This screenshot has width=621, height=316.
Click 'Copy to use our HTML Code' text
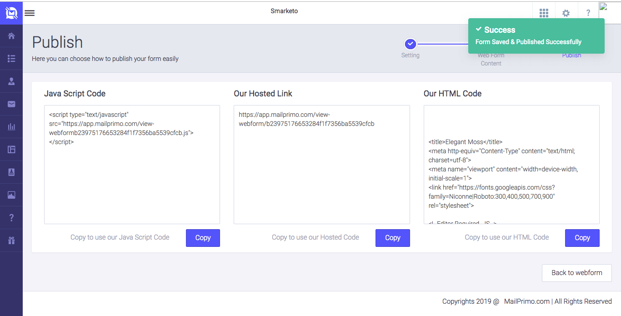tap(507, 237)
